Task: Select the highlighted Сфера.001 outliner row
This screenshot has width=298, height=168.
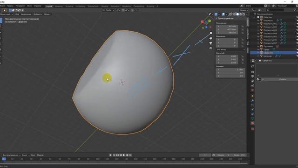Action: [274, 53]
